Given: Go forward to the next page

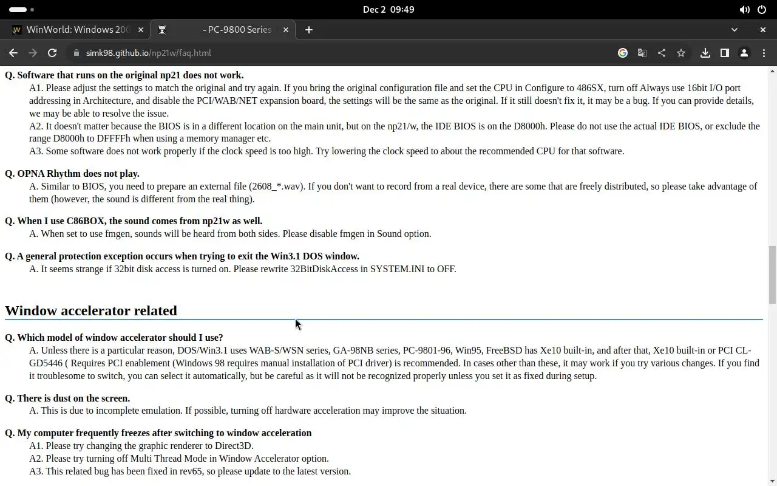Looking at the screenshot, I should click(33, 53).
